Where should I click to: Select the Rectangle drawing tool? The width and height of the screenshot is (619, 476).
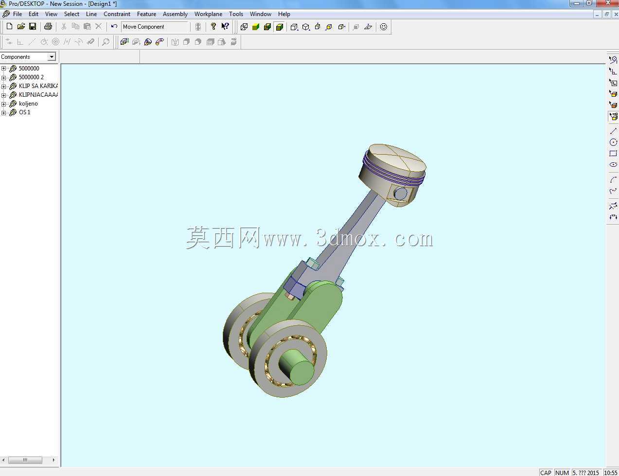(x=613, y=154)
